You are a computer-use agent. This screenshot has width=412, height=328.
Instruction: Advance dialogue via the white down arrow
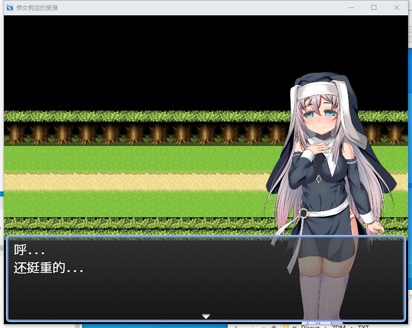[206, 316]
